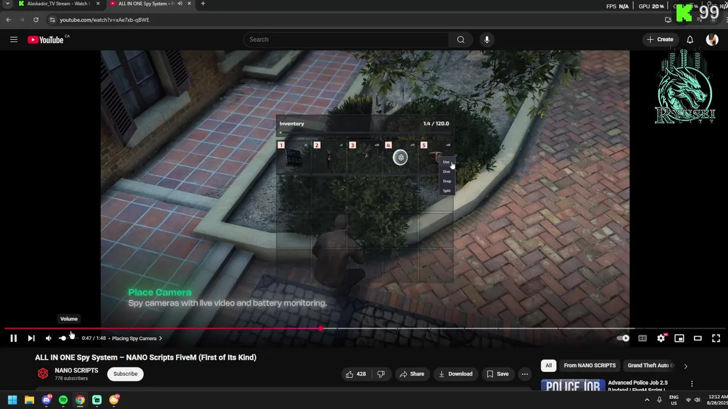Select the All filter chip
Screen dimensions: 728x409
coord(548,365)
